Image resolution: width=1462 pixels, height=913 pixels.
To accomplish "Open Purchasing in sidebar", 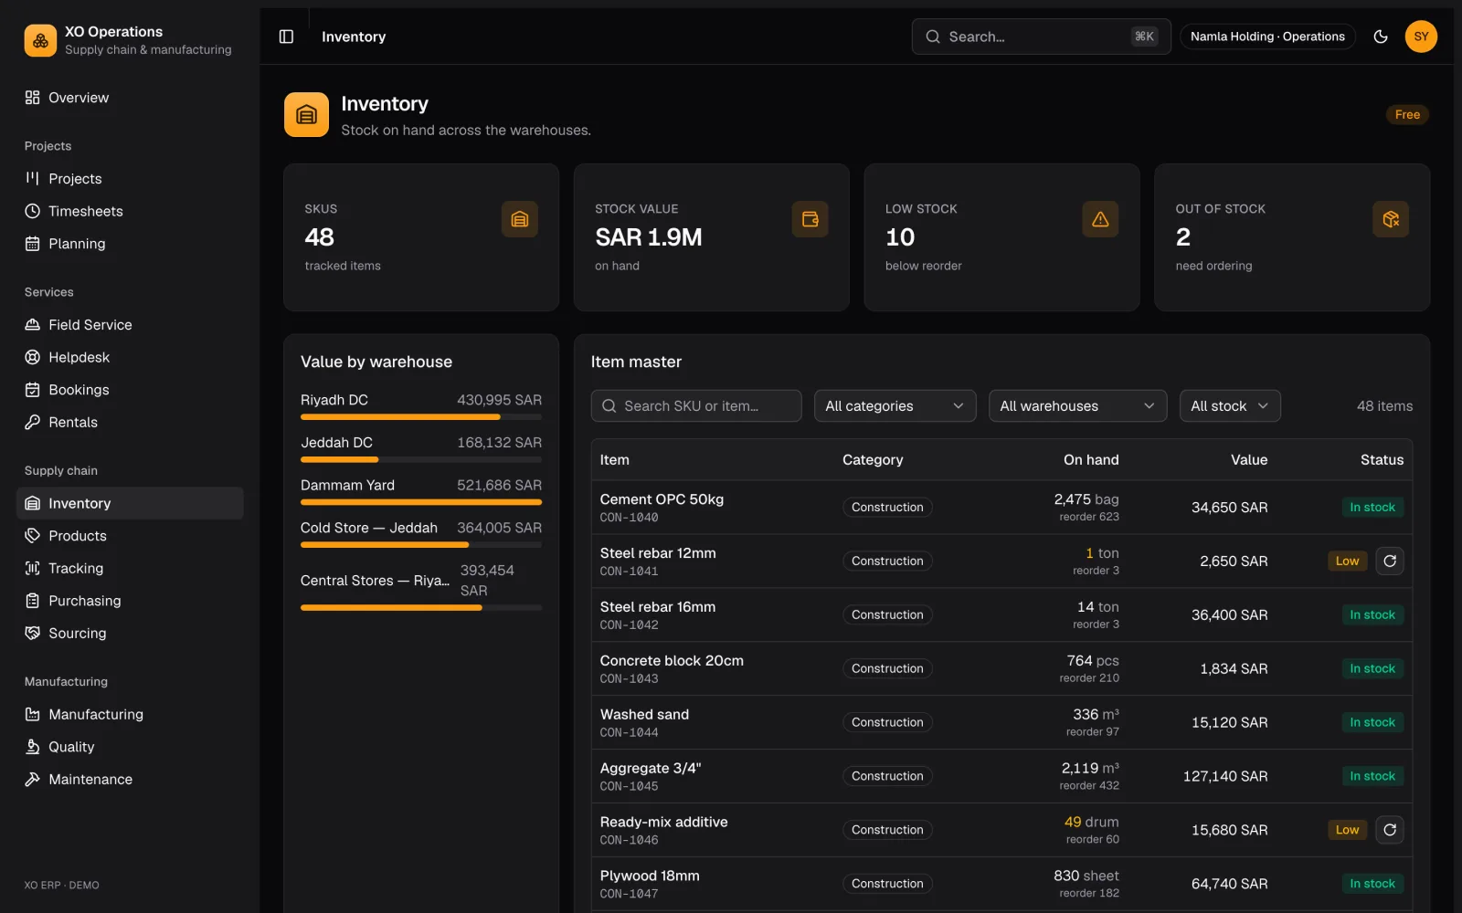I will coord(130,601).
